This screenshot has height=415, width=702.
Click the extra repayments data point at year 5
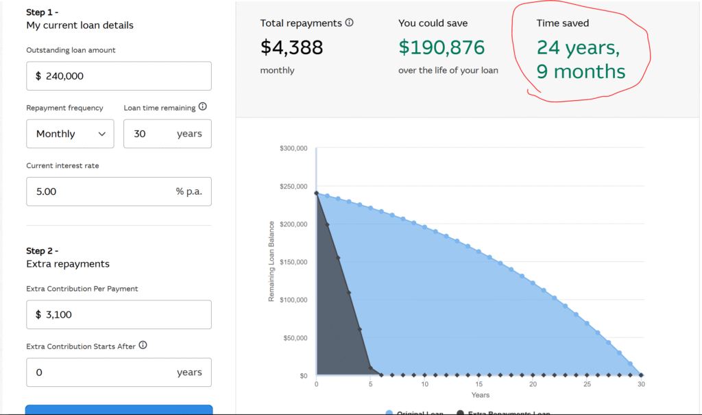(371, 368)
